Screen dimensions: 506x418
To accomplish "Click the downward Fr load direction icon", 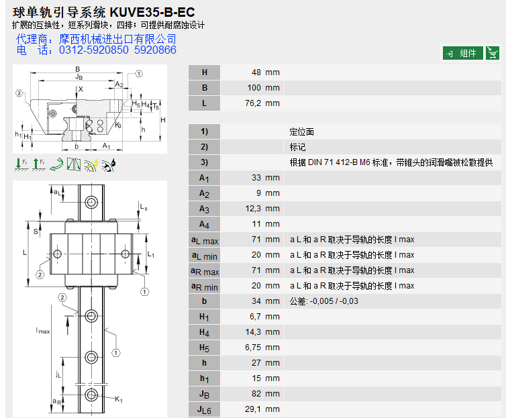I will click(22, 163).
